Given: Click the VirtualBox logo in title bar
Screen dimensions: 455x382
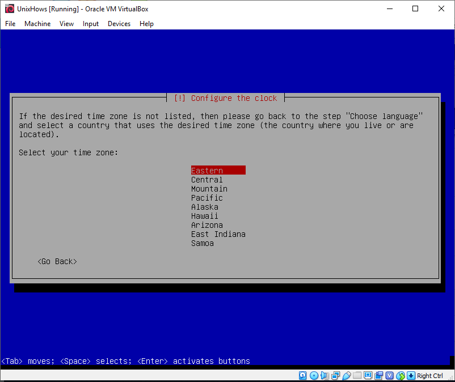Looking at the screenshot, I should pos(9,9).
